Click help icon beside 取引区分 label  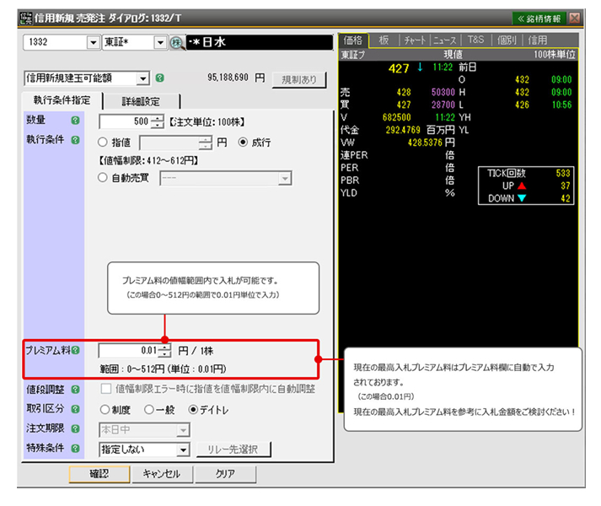(x=76, y=409)
